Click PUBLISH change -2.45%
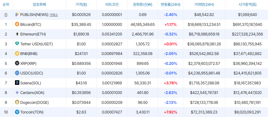This screenshot has width=268, height=117. click(x=171, y=15)
